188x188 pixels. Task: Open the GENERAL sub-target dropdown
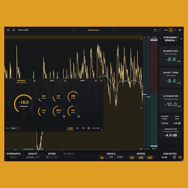(x=171, y=40)
